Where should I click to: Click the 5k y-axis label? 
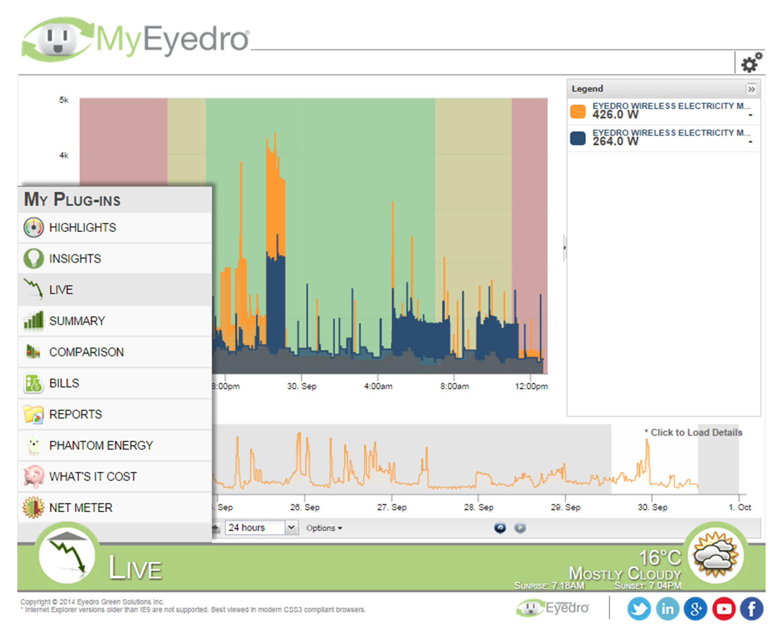[x=64, y=100]
